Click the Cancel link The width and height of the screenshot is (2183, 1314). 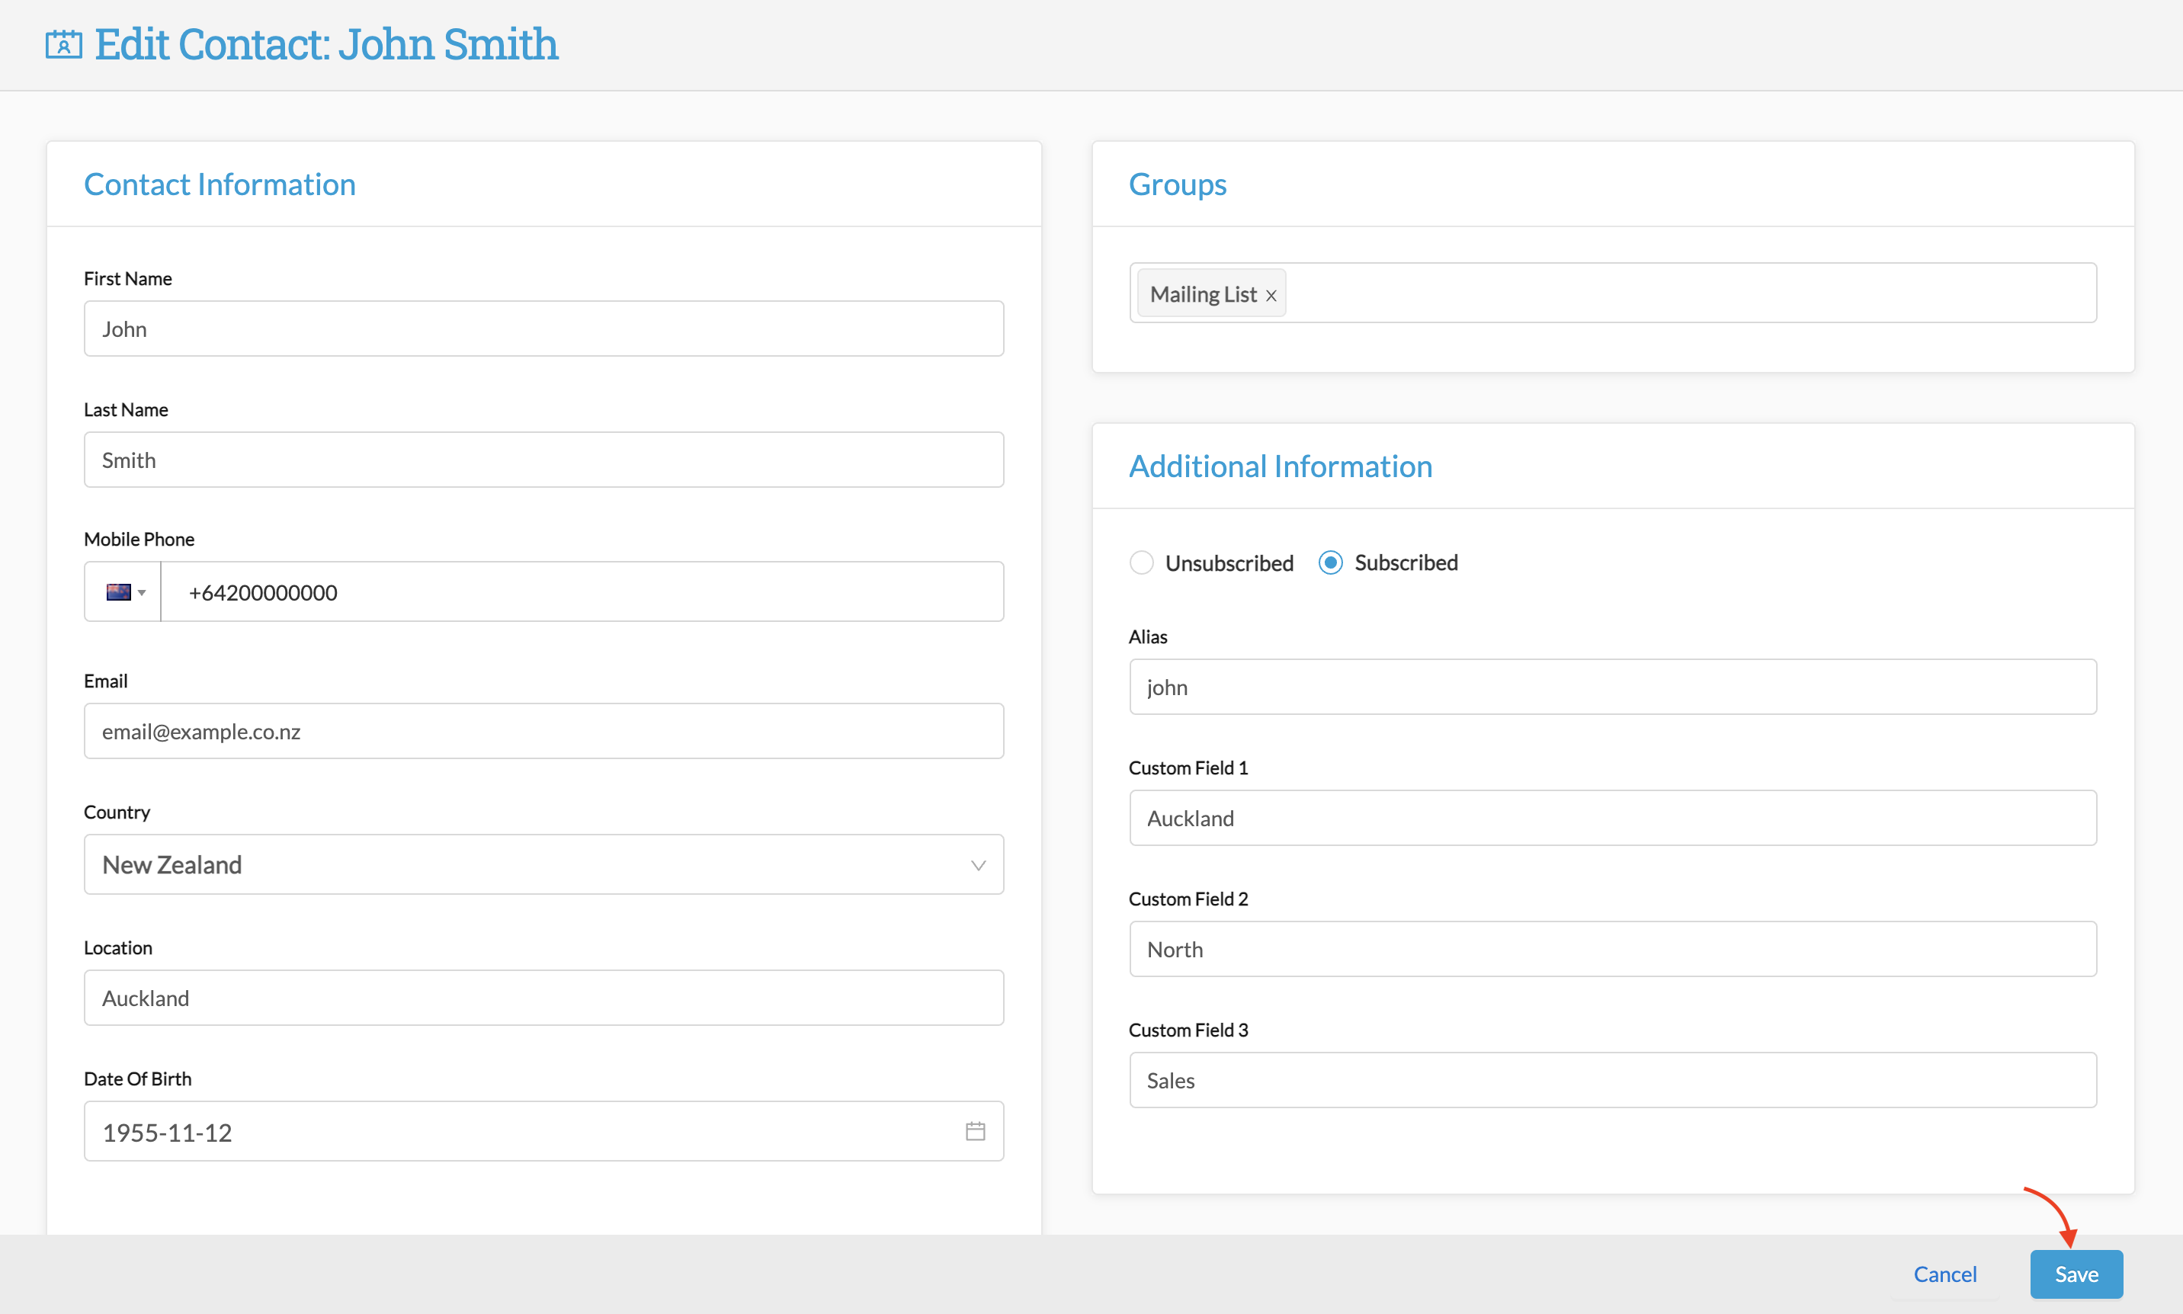(x=1944, y=1274)
